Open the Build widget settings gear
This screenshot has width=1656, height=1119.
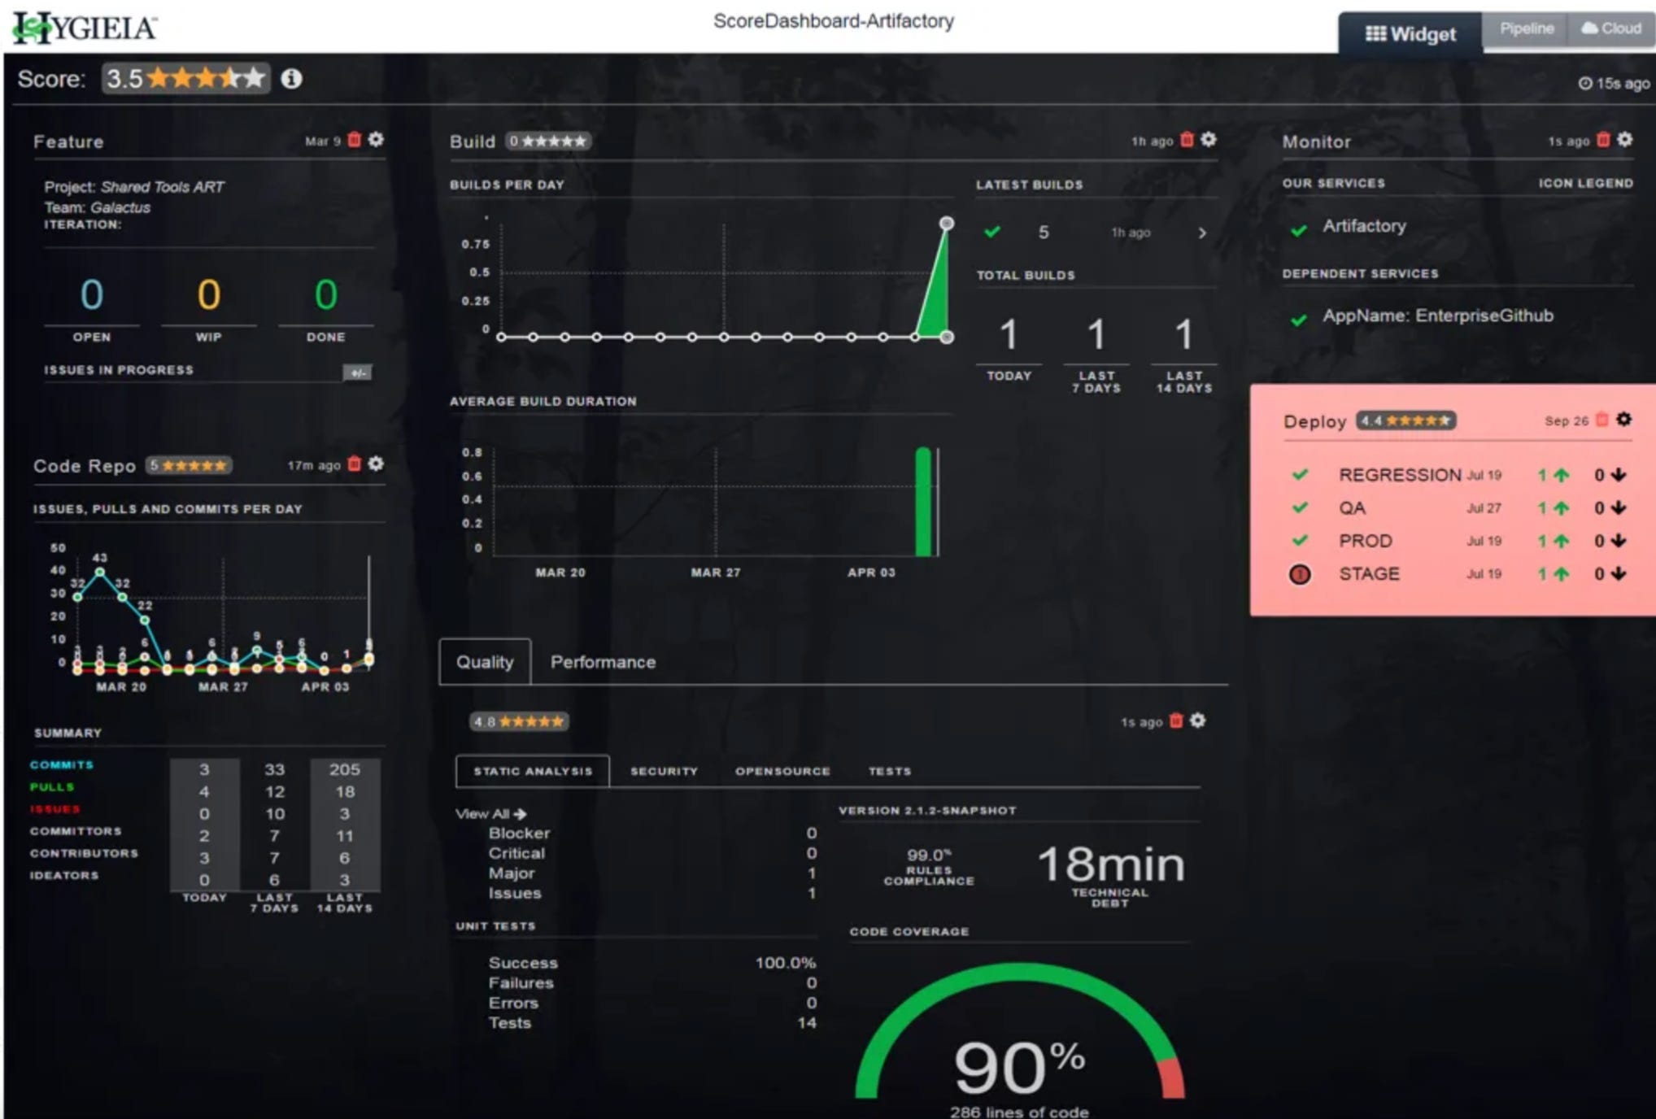click(1209, 140)
